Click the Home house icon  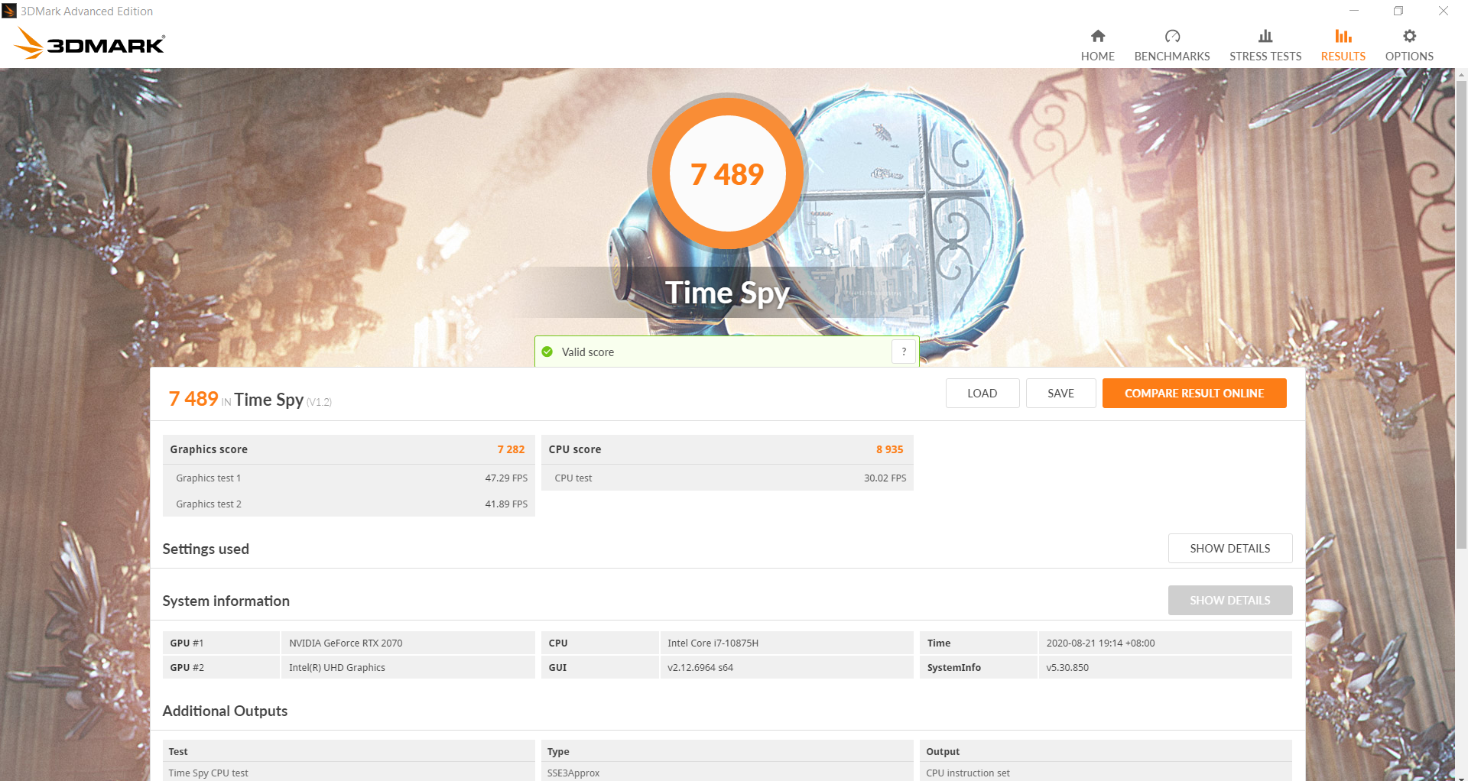click(1098, 36)
